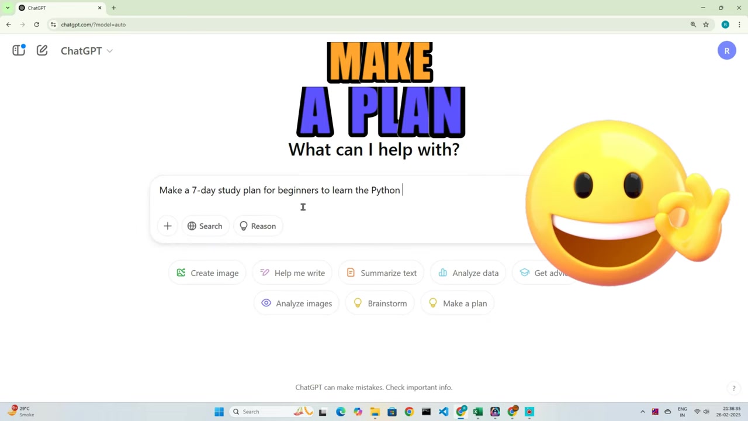748x421 pixels.
Task: Toggle the Reason mode option
Action: tap(258, 226)
